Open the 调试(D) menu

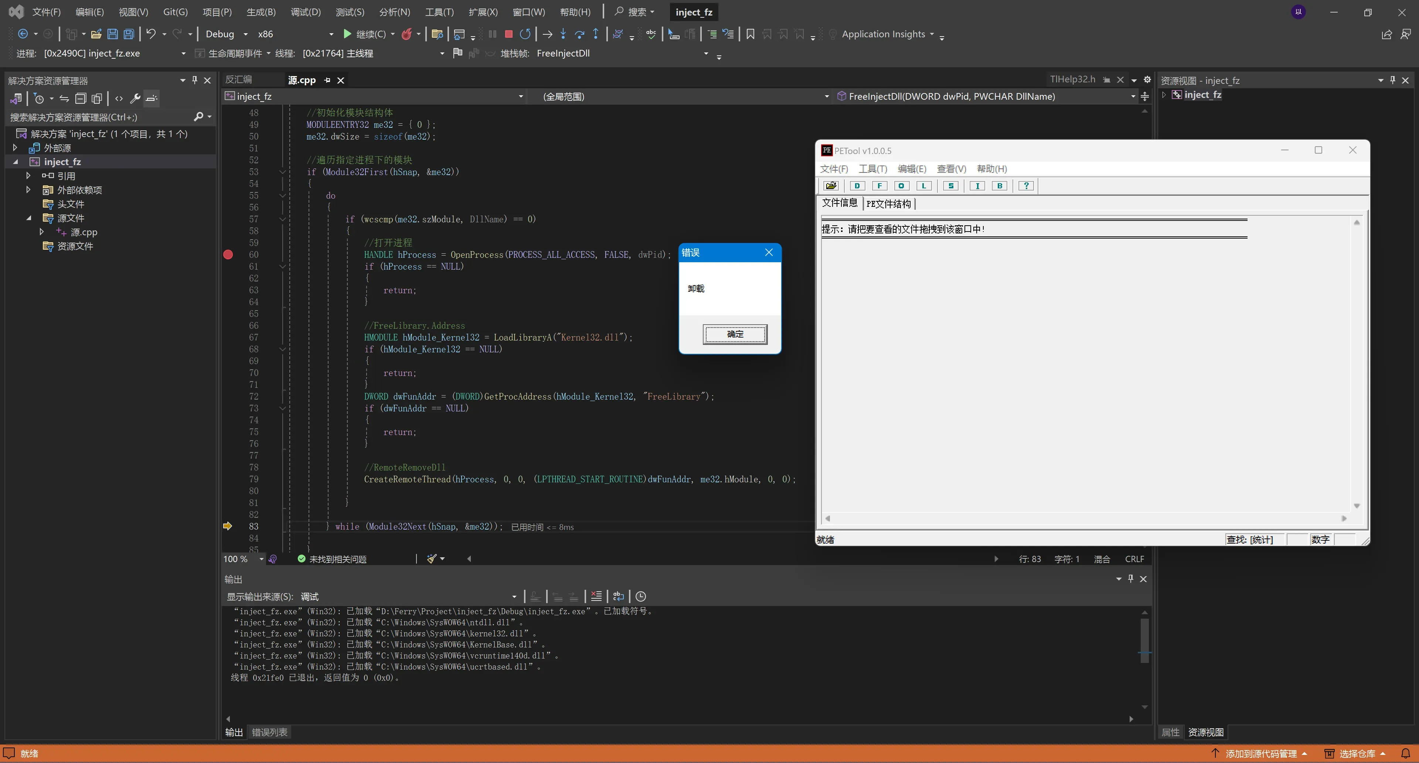305,12
